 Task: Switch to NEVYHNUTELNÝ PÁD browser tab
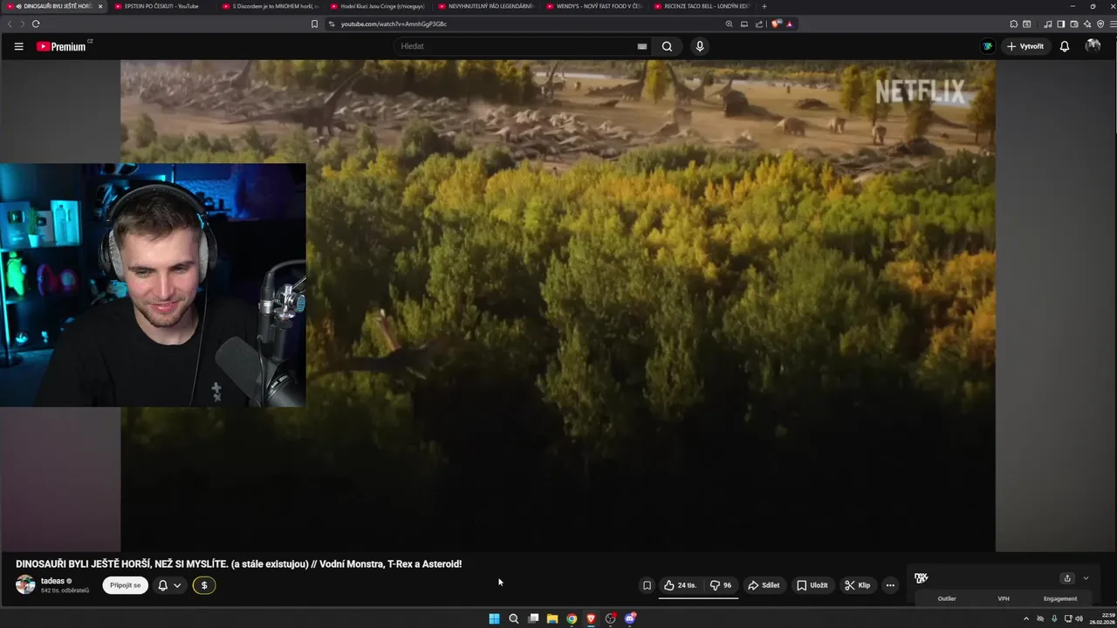coord(487,6)
